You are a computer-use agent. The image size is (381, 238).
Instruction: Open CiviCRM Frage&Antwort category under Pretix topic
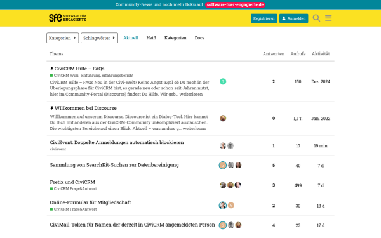(x=73, y=189)
